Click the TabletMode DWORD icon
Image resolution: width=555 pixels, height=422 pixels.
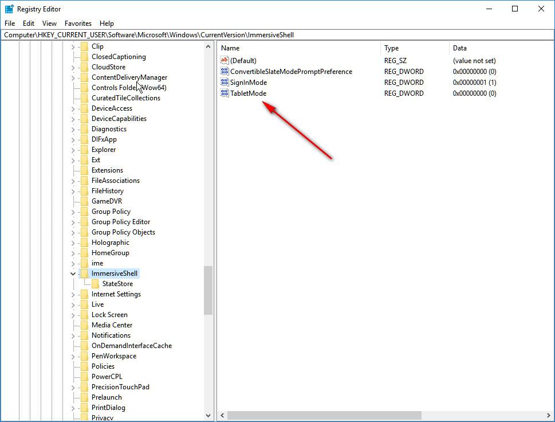(x=225, y=93)
